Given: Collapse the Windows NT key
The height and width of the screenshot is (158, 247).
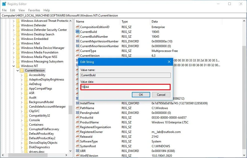Looking at the screenshot, I should (x=13, y=66).
